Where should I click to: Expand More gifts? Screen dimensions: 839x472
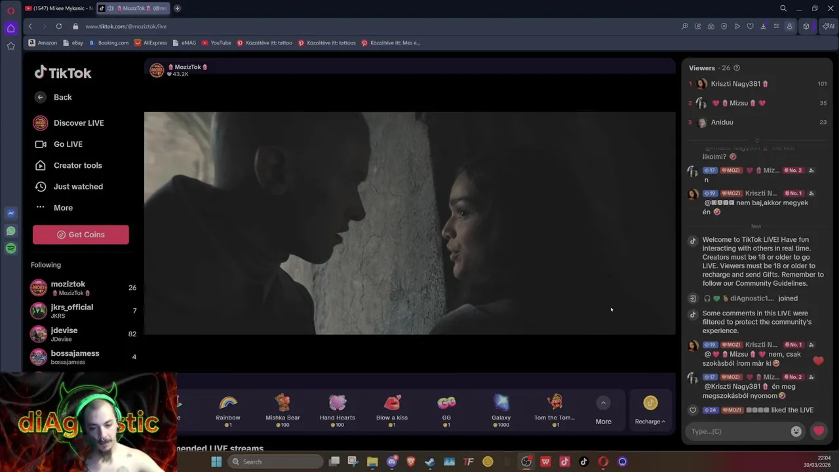coord(603,411)
